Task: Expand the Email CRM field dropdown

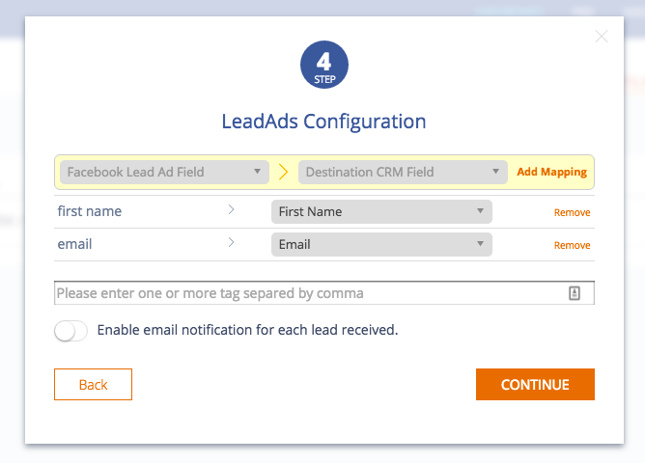Action: (x=381, y=244)
